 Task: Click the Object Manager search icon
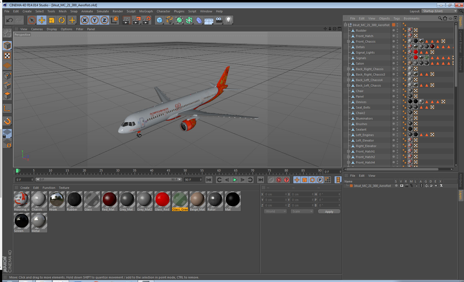tap(440, 18)
